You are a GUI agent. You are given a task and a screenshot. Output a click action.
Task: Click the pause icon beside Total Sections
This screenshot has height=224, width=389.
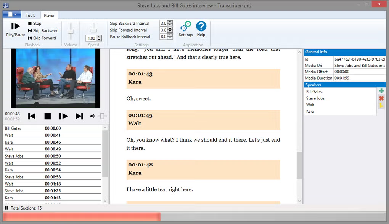(x=5, y=208)
